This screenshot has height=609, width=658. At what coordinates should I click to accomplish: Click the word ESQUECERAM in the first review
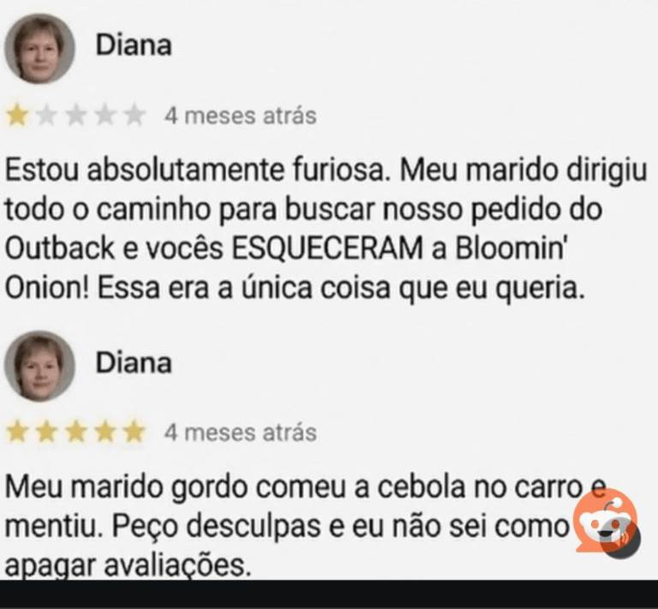(x=327, y=248)
